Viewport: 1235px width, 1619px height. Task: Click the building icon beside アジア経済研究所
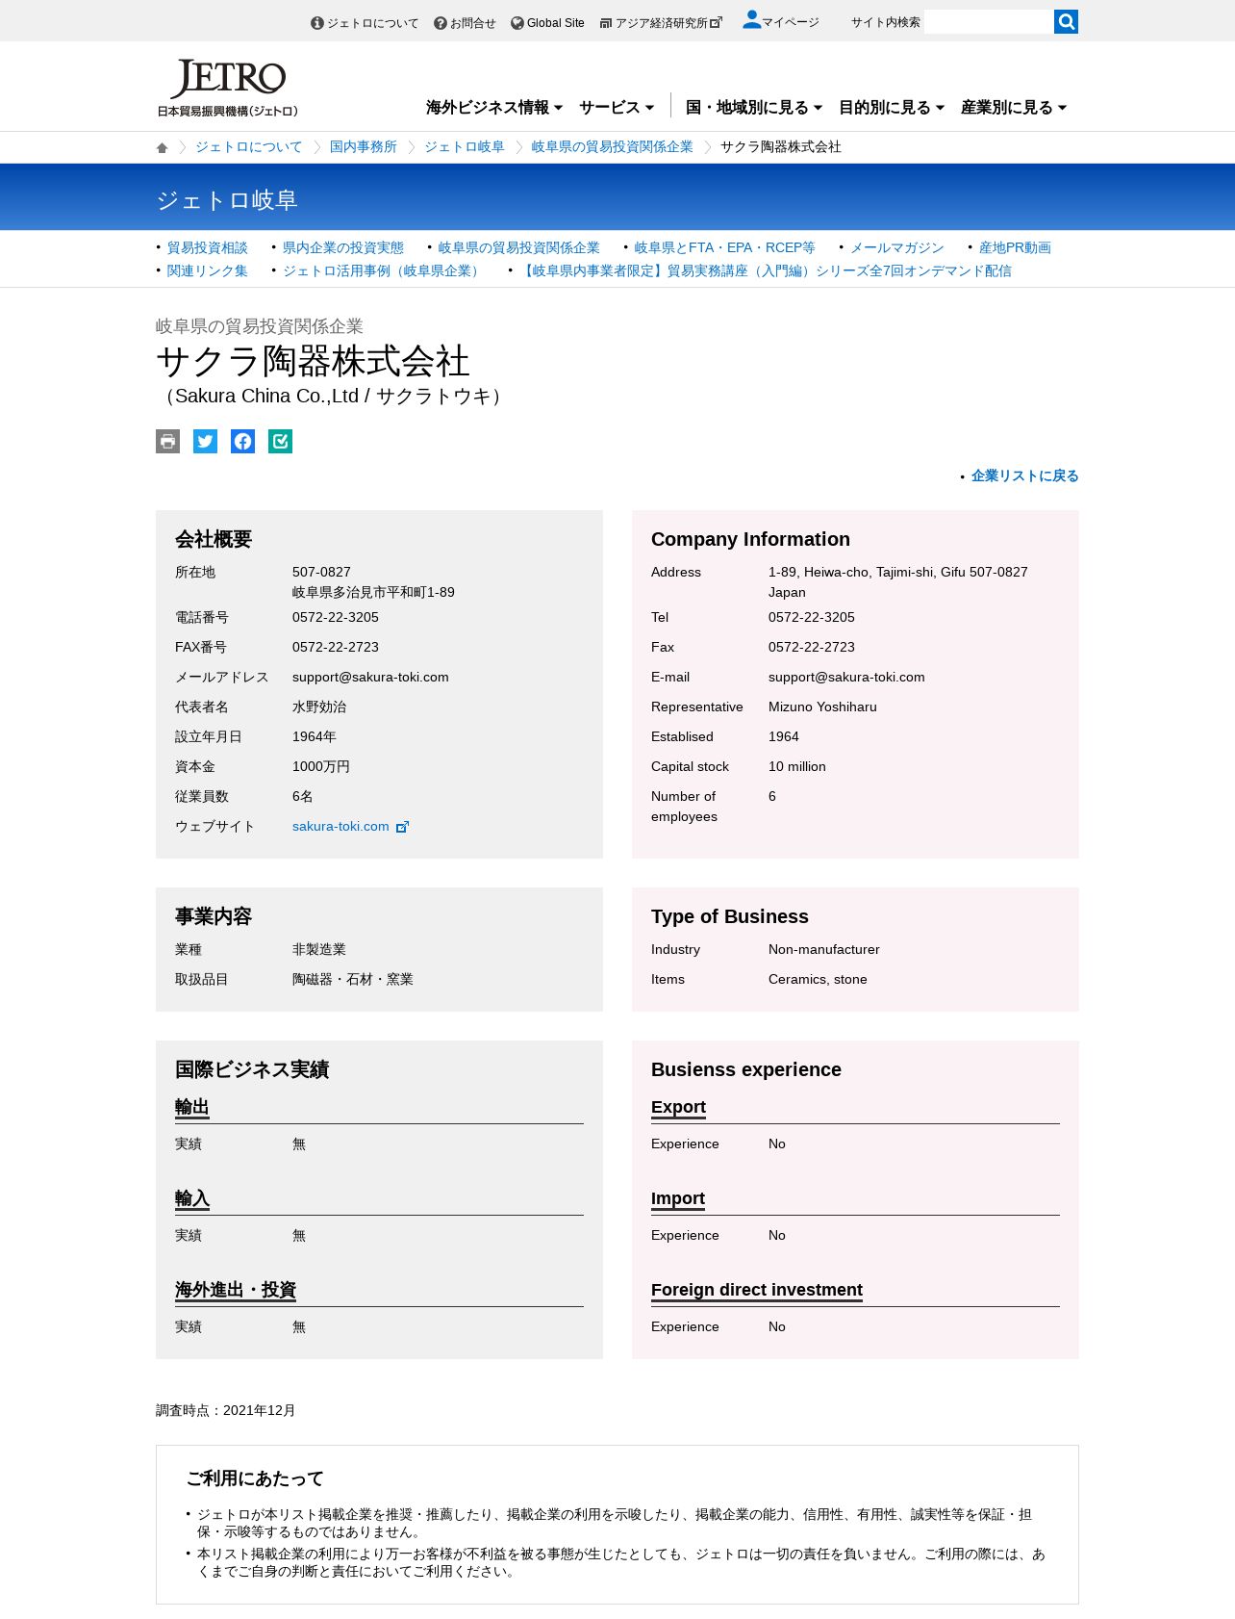tap(606, 23)
